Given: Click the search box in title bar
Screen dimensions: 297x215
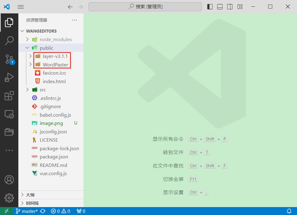Looking at the screenshot, I should 145,6.
